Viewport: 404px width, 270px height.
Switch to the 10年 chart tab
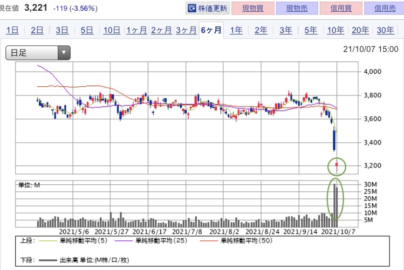[335, 30]
